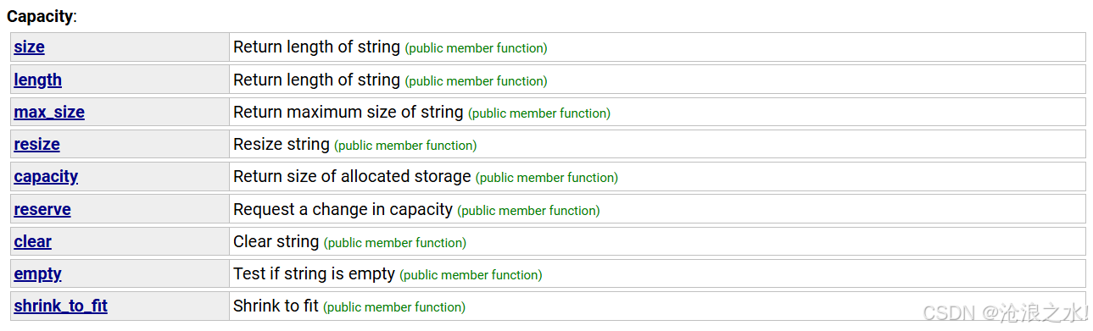Click the resize link
Screen dimensions: 1093x331
coord(36,144)
